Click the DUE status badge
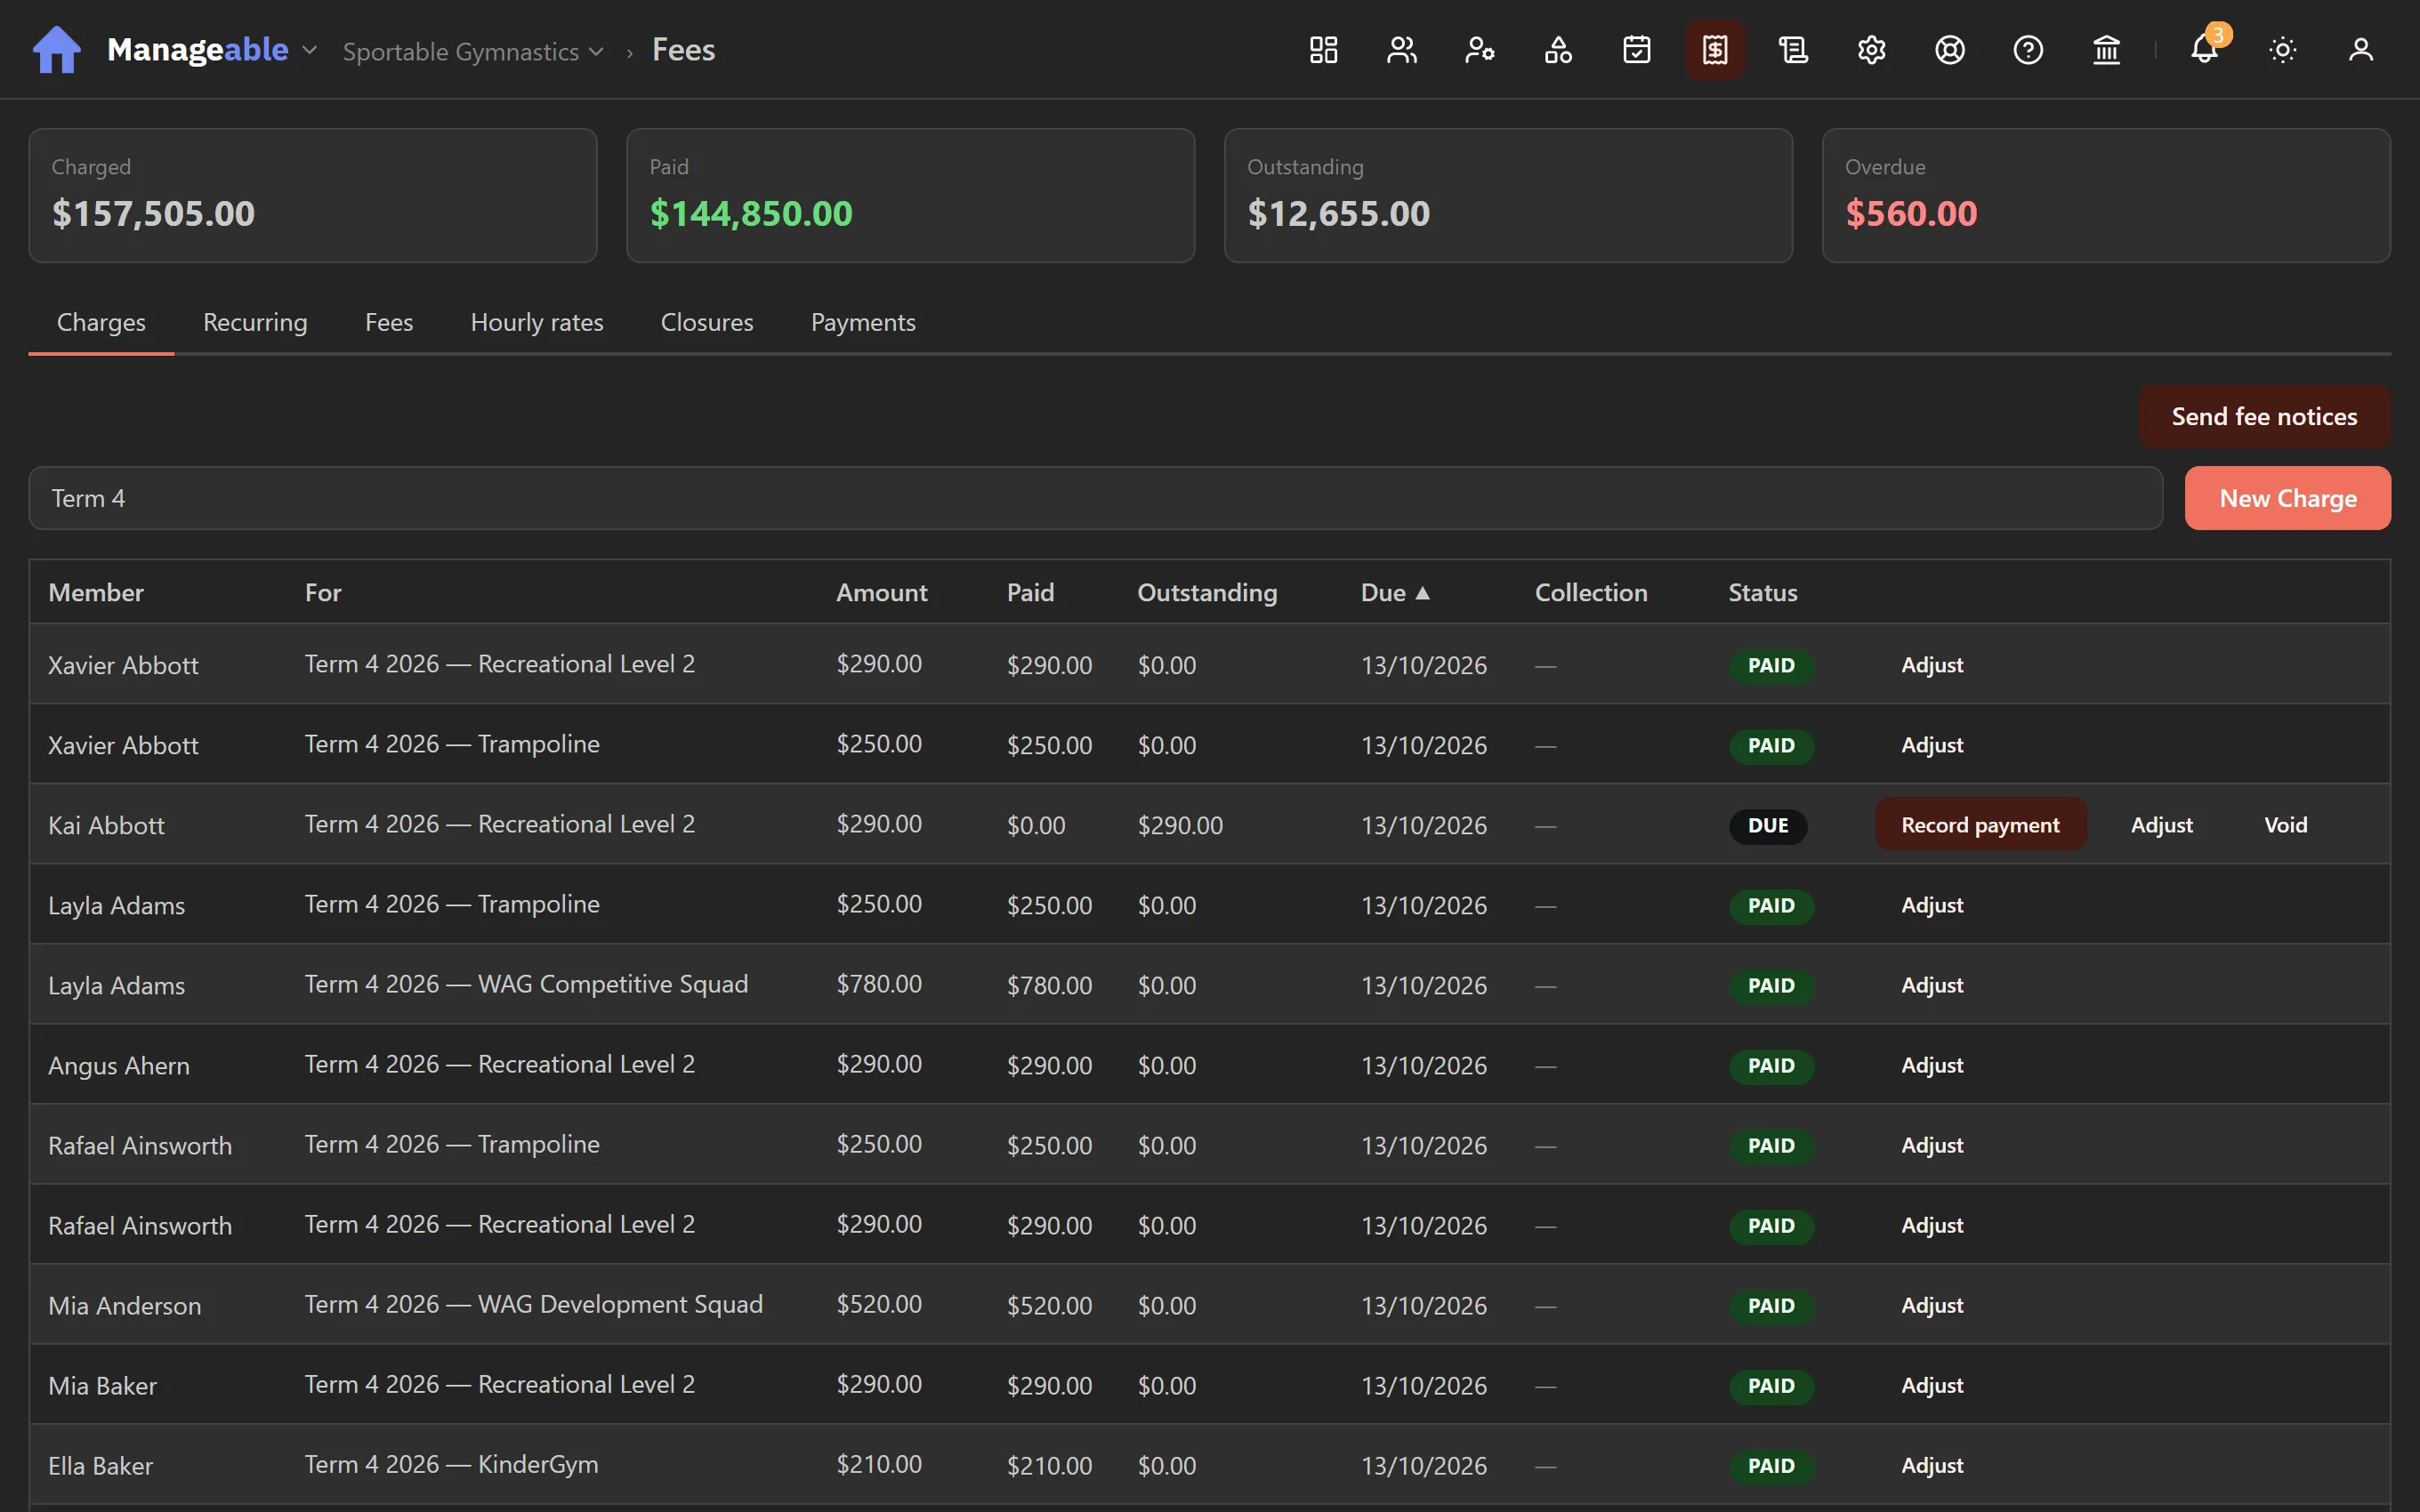 coord(1767,825)
